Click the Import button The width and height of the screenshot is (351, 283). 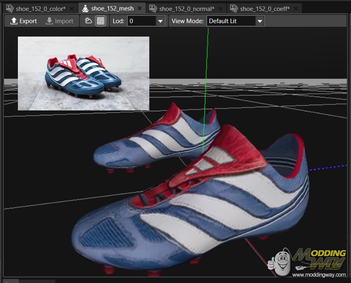pos(60,21)
